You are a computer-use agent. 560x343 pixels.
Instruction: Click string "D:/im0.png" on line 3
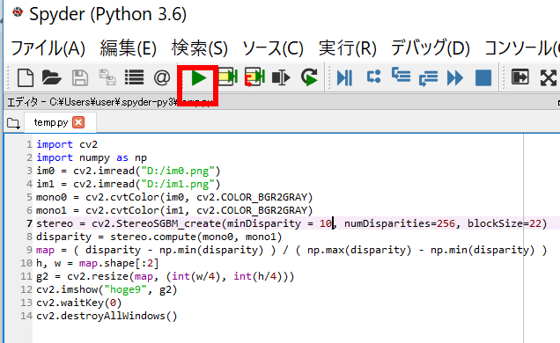pos(178,171)
